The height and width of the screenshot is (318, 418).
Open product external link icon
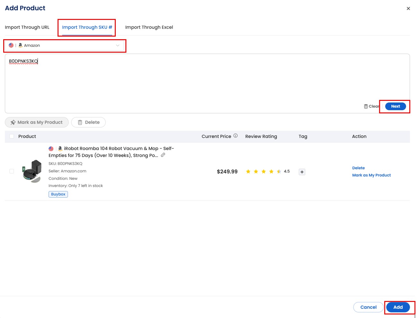click(163, 155)
